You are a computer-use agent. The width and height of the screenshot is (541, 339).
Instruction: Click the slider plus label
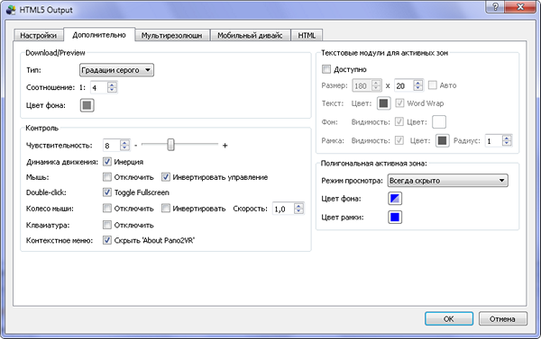tap(225, 146)
